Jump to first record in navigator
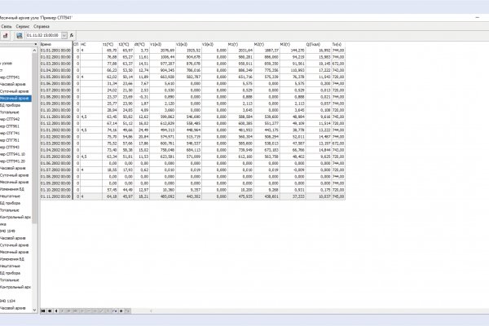This screenshot has height=326, width=489. tap(43, 311)
